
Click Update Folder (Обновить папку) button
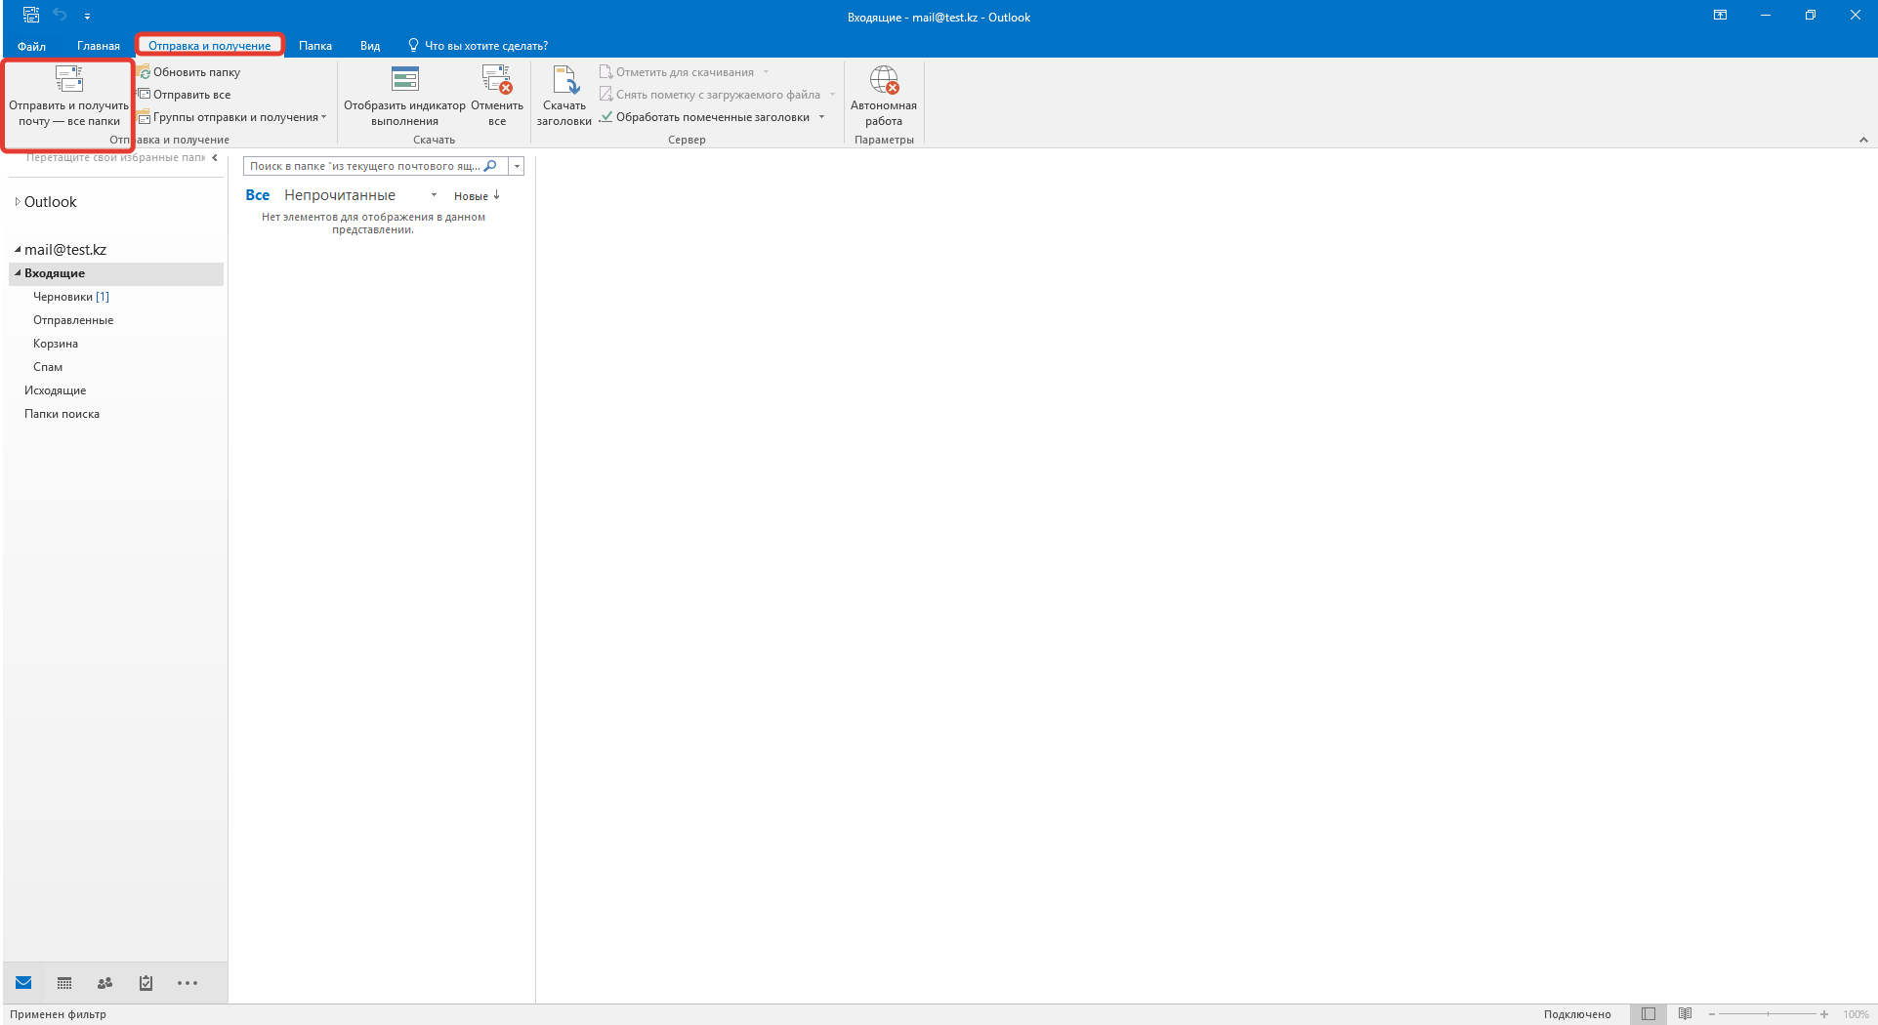tap(188, 72)
